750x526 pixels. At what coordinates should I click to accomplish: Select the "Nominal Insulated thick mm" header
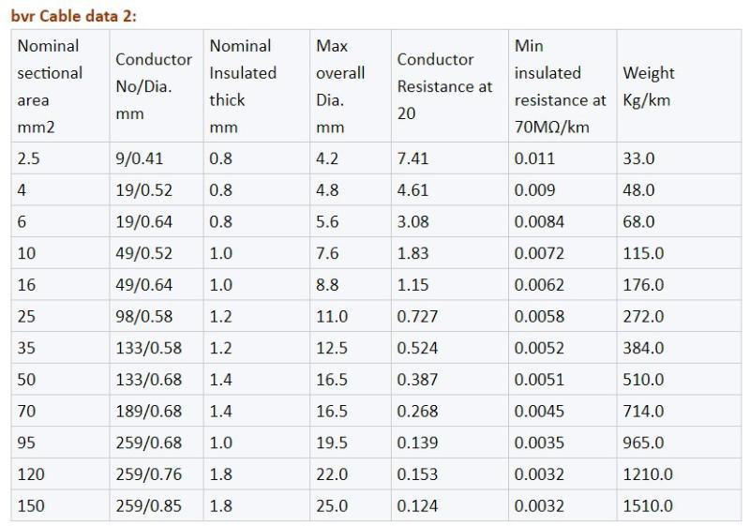(243, 86)
